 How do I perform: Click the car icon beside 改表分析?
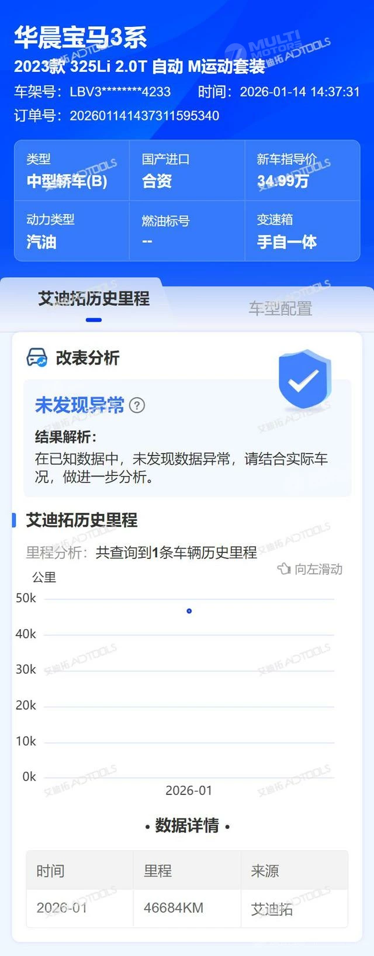[x=37, y=358]
